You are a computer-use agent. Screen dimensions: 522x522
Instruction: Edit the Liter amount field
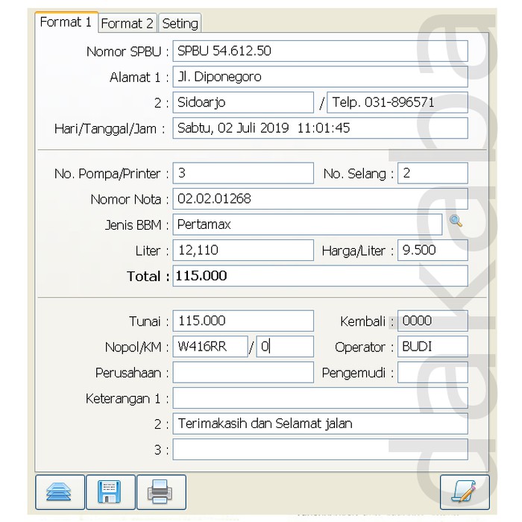[242, 251]
